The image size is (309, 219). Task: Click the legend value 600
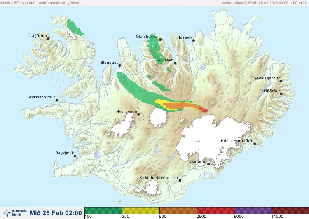pyautogui.click(x=163, y=217)
